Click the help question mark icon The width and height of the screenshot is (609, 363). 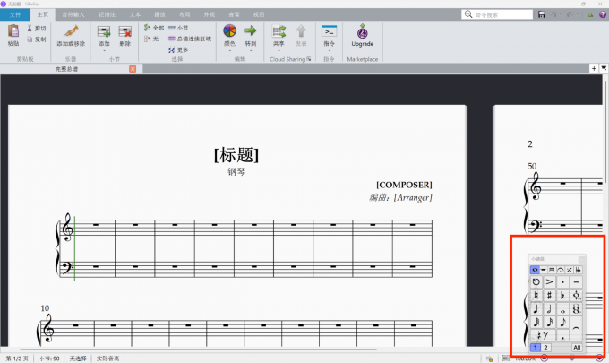[x=603, y=14]
